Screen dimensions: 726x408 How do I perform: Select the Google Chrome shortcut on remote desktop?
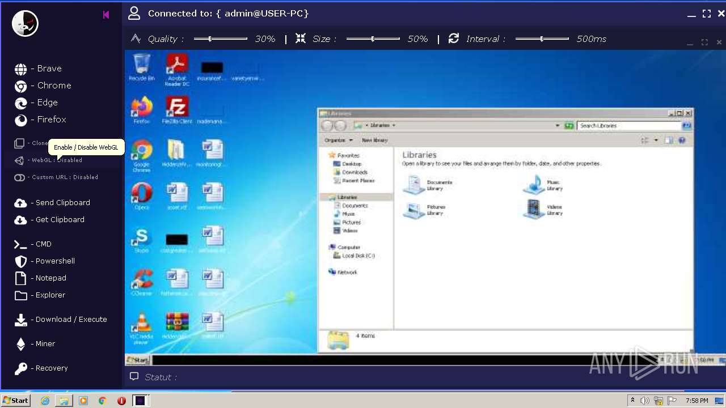[x=141, y=156]
